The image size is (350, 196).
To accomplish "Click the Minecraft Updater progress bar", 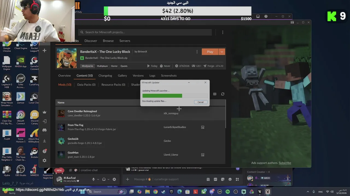I will pos(175,96).
